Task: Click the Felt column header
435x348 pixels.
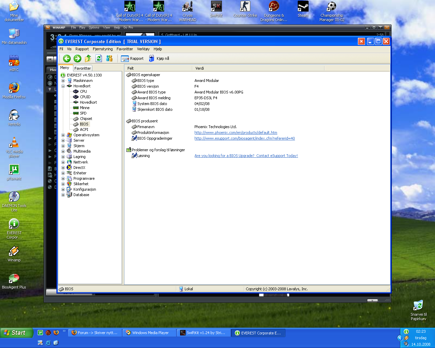Action: pos(158,68)
